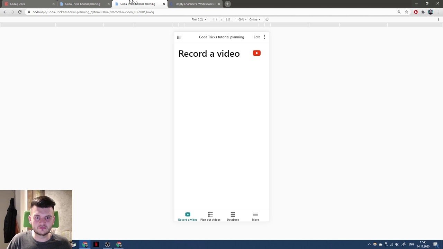This screenshot has width=443, height=249.
Task: Close the Coda | Docs browser tab
Action: click(53, 4)
